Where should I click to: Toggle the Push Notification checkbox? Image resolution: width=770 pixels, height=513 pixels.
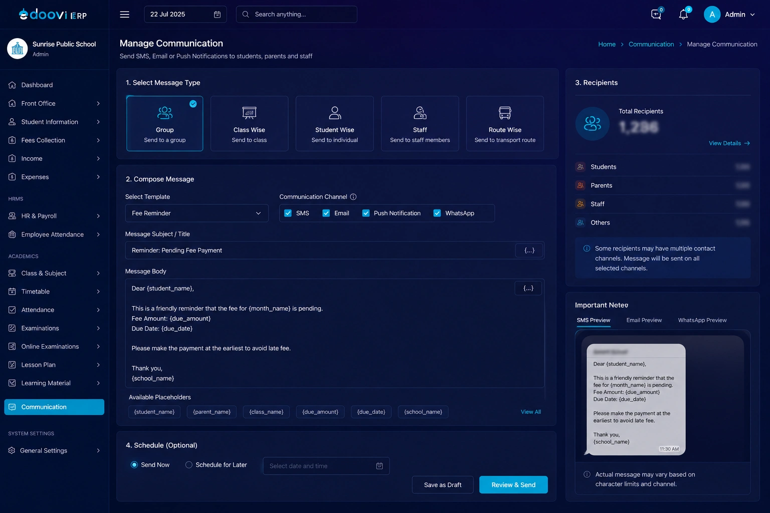(x=366, y=213)
